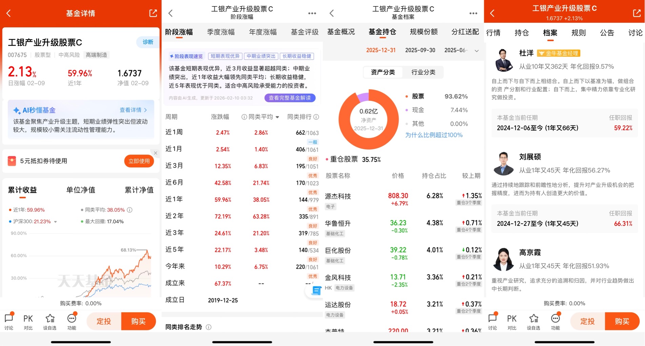Tap share icon on red fund header

[x=637, y=13]
